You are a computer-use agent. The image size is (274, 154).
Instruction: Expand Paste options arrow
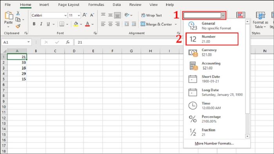coord(8,27)
